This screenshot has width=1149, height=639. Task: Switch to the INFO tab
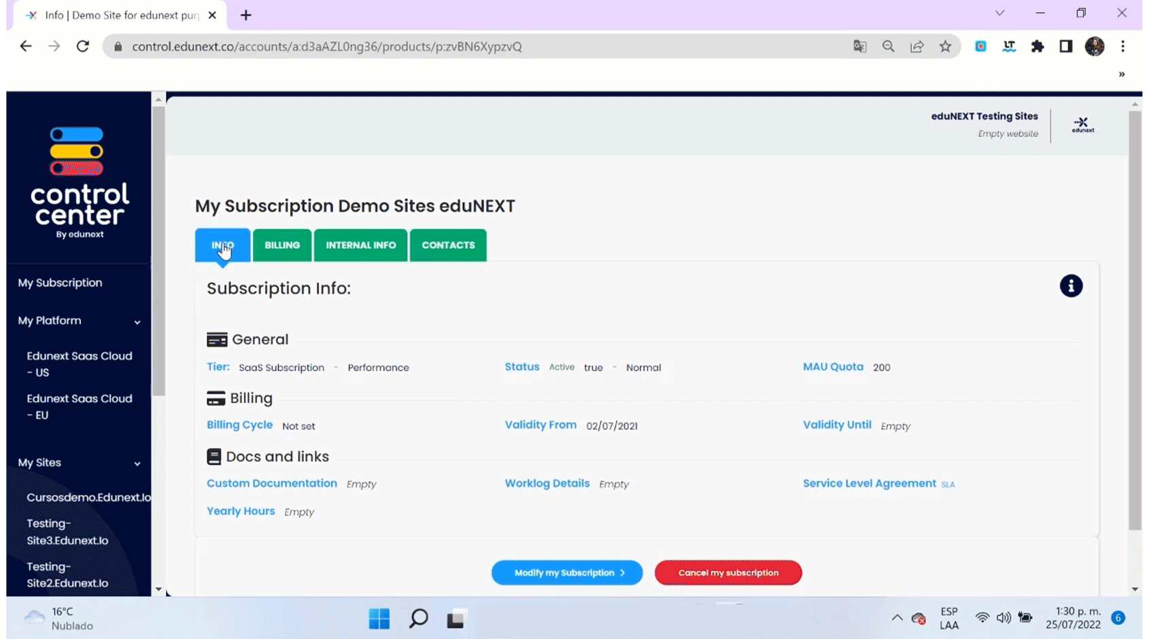(222, 245)
